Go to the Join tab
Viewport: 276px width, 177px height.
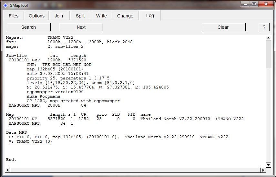pos(59,16)
